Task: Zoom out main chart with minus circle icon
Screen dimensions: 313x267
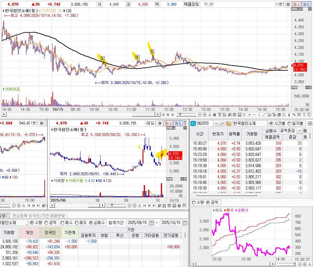Action: (200, 115)
